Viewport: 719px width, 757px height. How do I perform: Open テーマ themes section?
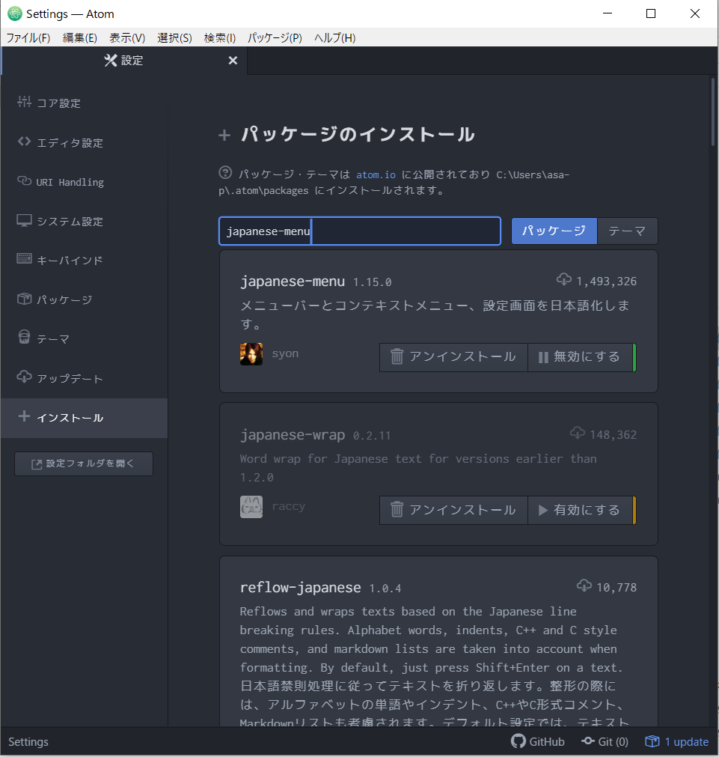point(53,338)
